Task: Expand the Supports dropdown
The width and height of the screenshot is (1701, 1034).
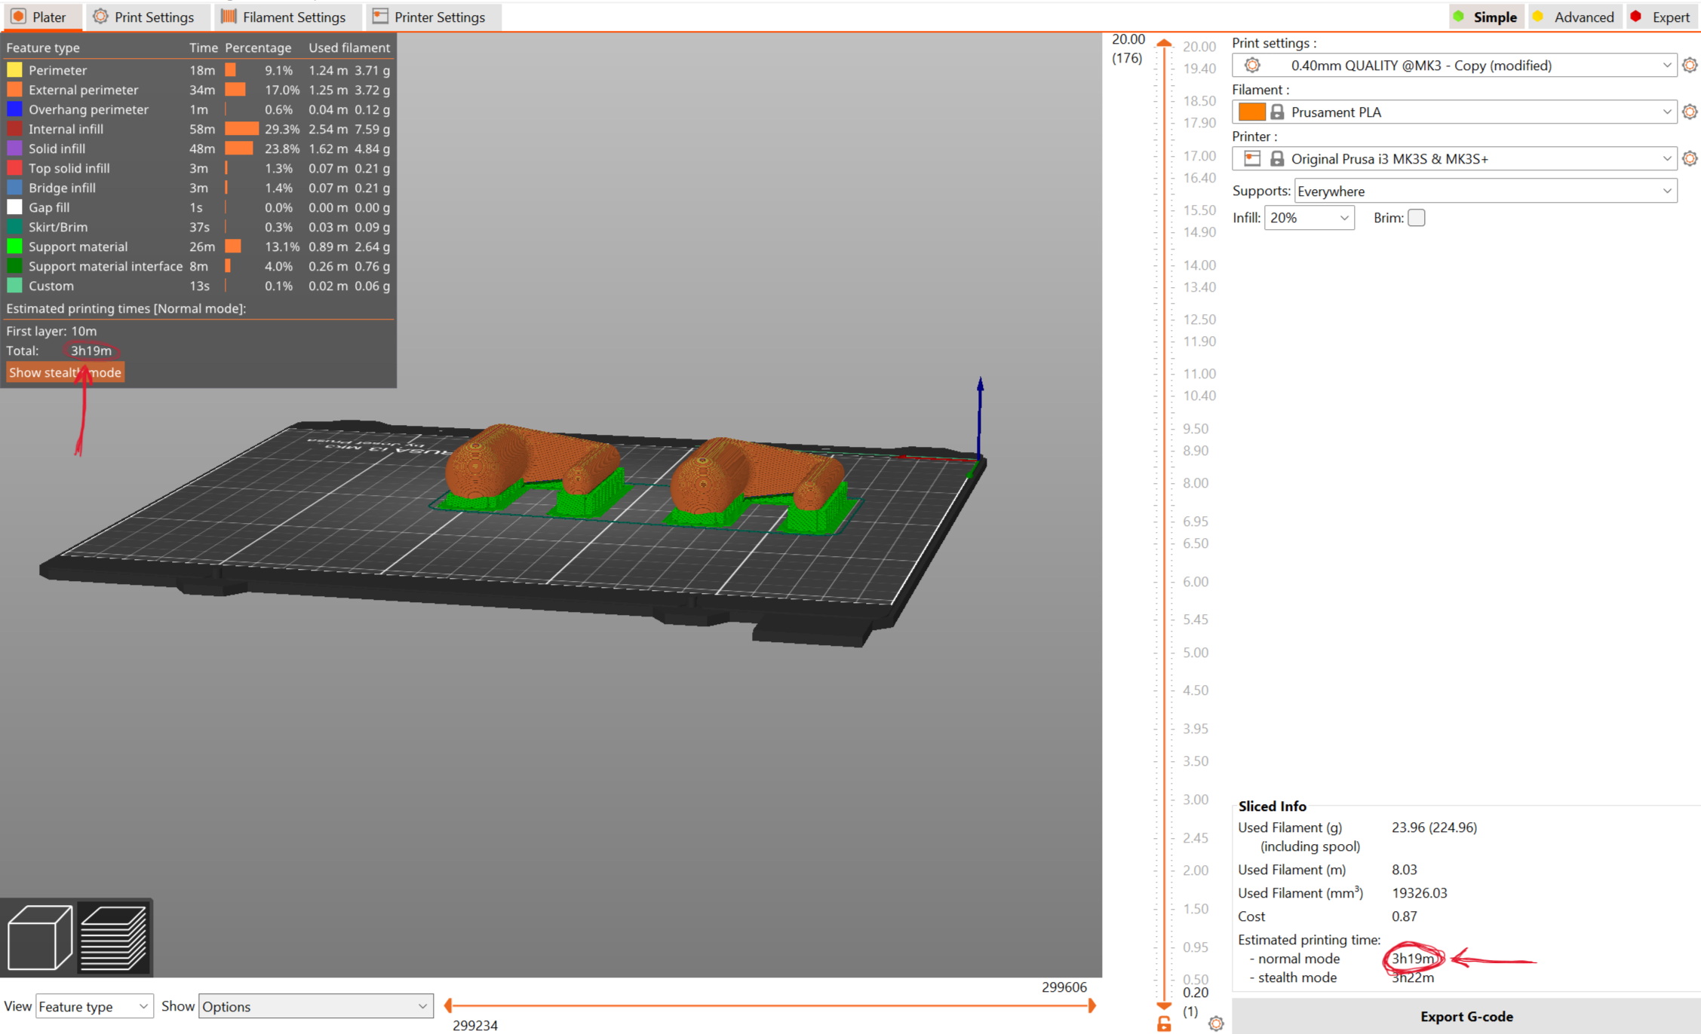Action: click(1485, 191)
